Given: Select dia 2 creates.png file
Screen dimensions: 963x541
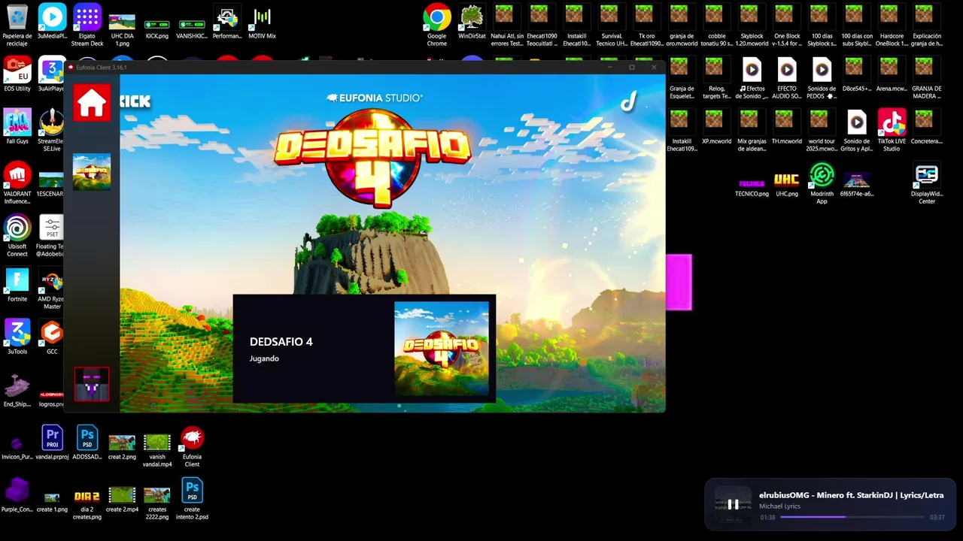Looking at the screenshot, I should pos(87,503).
